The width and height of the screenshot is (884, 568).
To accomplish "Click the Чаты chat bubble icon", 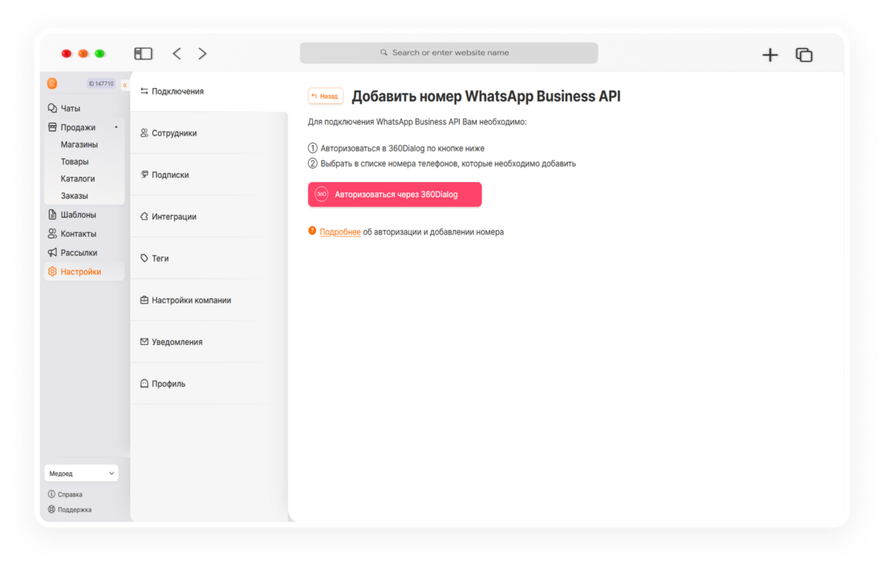I will coord(52,108).
